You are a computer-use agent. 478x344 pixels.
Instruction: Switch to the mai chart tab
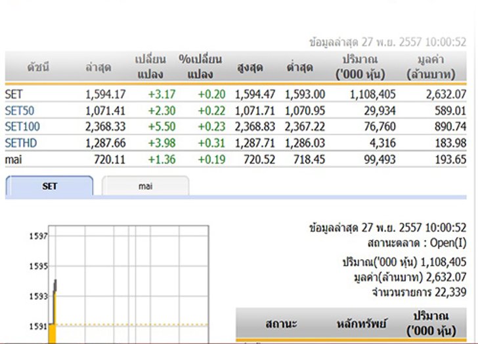pyautogui.click(x=145, y=186)
